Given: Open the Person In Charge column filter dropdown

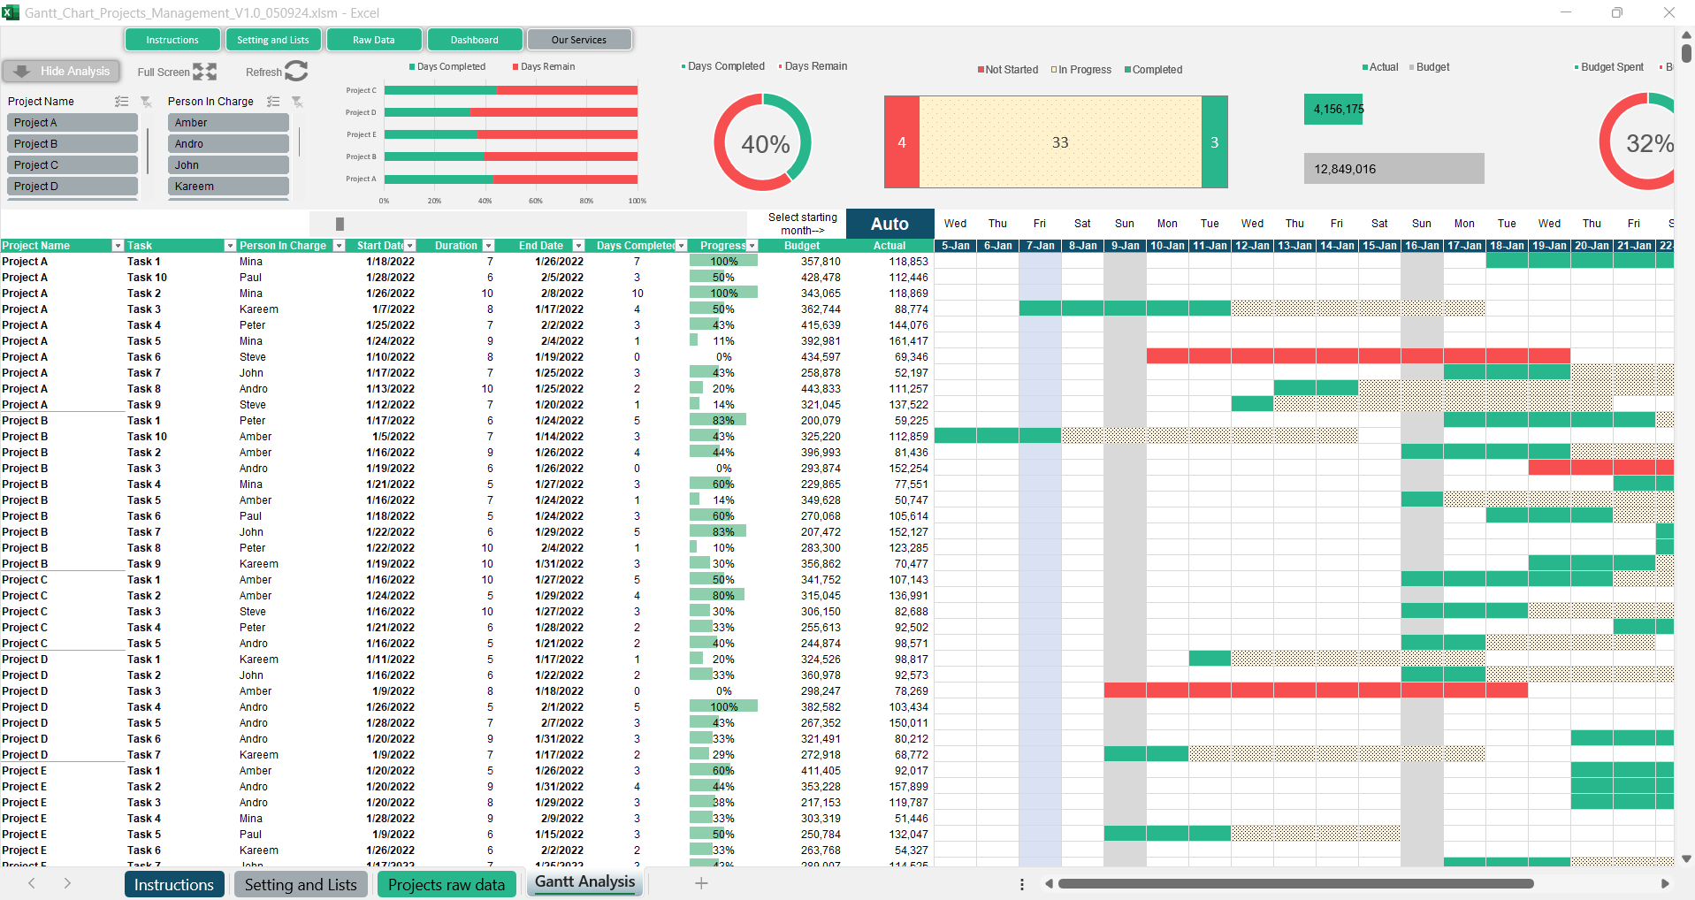Looking at the screenshot, I should point(339,246).
